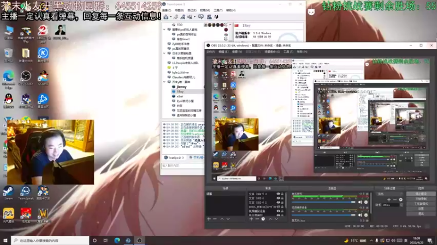Open TeamSpeak 权限(M) menu
This screenshot has width=437, height=245.
point(205,10)
